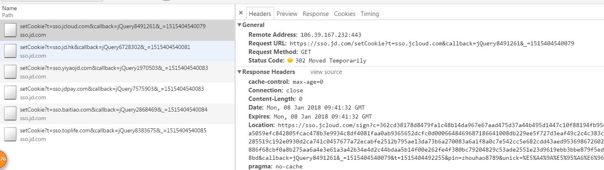
Task: Click the file icon for sso.jdpay.com request
Action: 10,93
